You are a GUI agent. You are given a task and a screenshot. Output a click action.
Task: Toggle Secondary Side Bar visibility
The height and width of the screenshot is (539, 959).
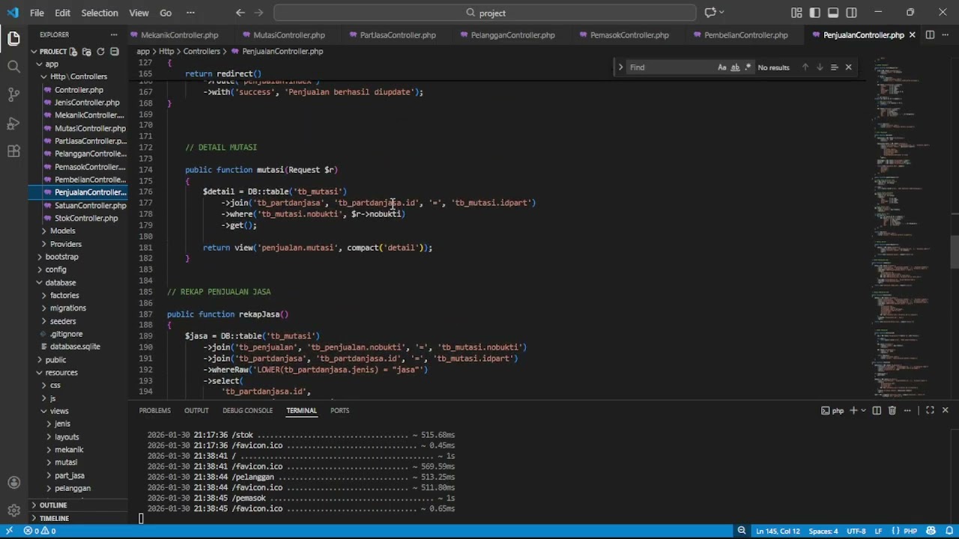(852, 13)
